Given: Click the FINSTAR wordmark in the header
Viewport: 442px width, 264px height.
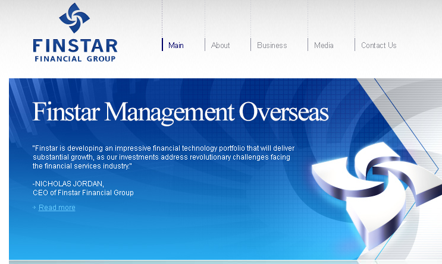Looking at the screenshot, I should pos(75,46).
